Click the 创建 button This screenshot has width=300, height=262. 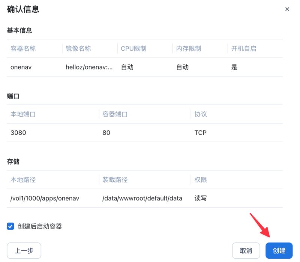tap(279, 250)
